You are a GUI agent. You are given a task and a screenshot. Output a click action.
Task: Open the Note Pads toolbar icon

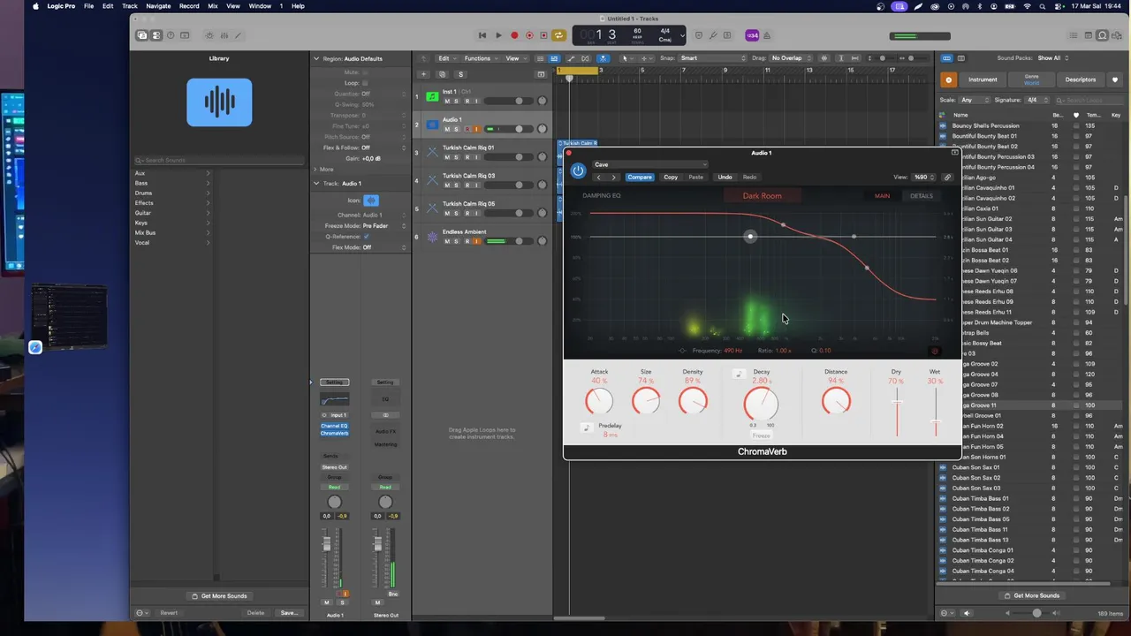[1089, 35]
